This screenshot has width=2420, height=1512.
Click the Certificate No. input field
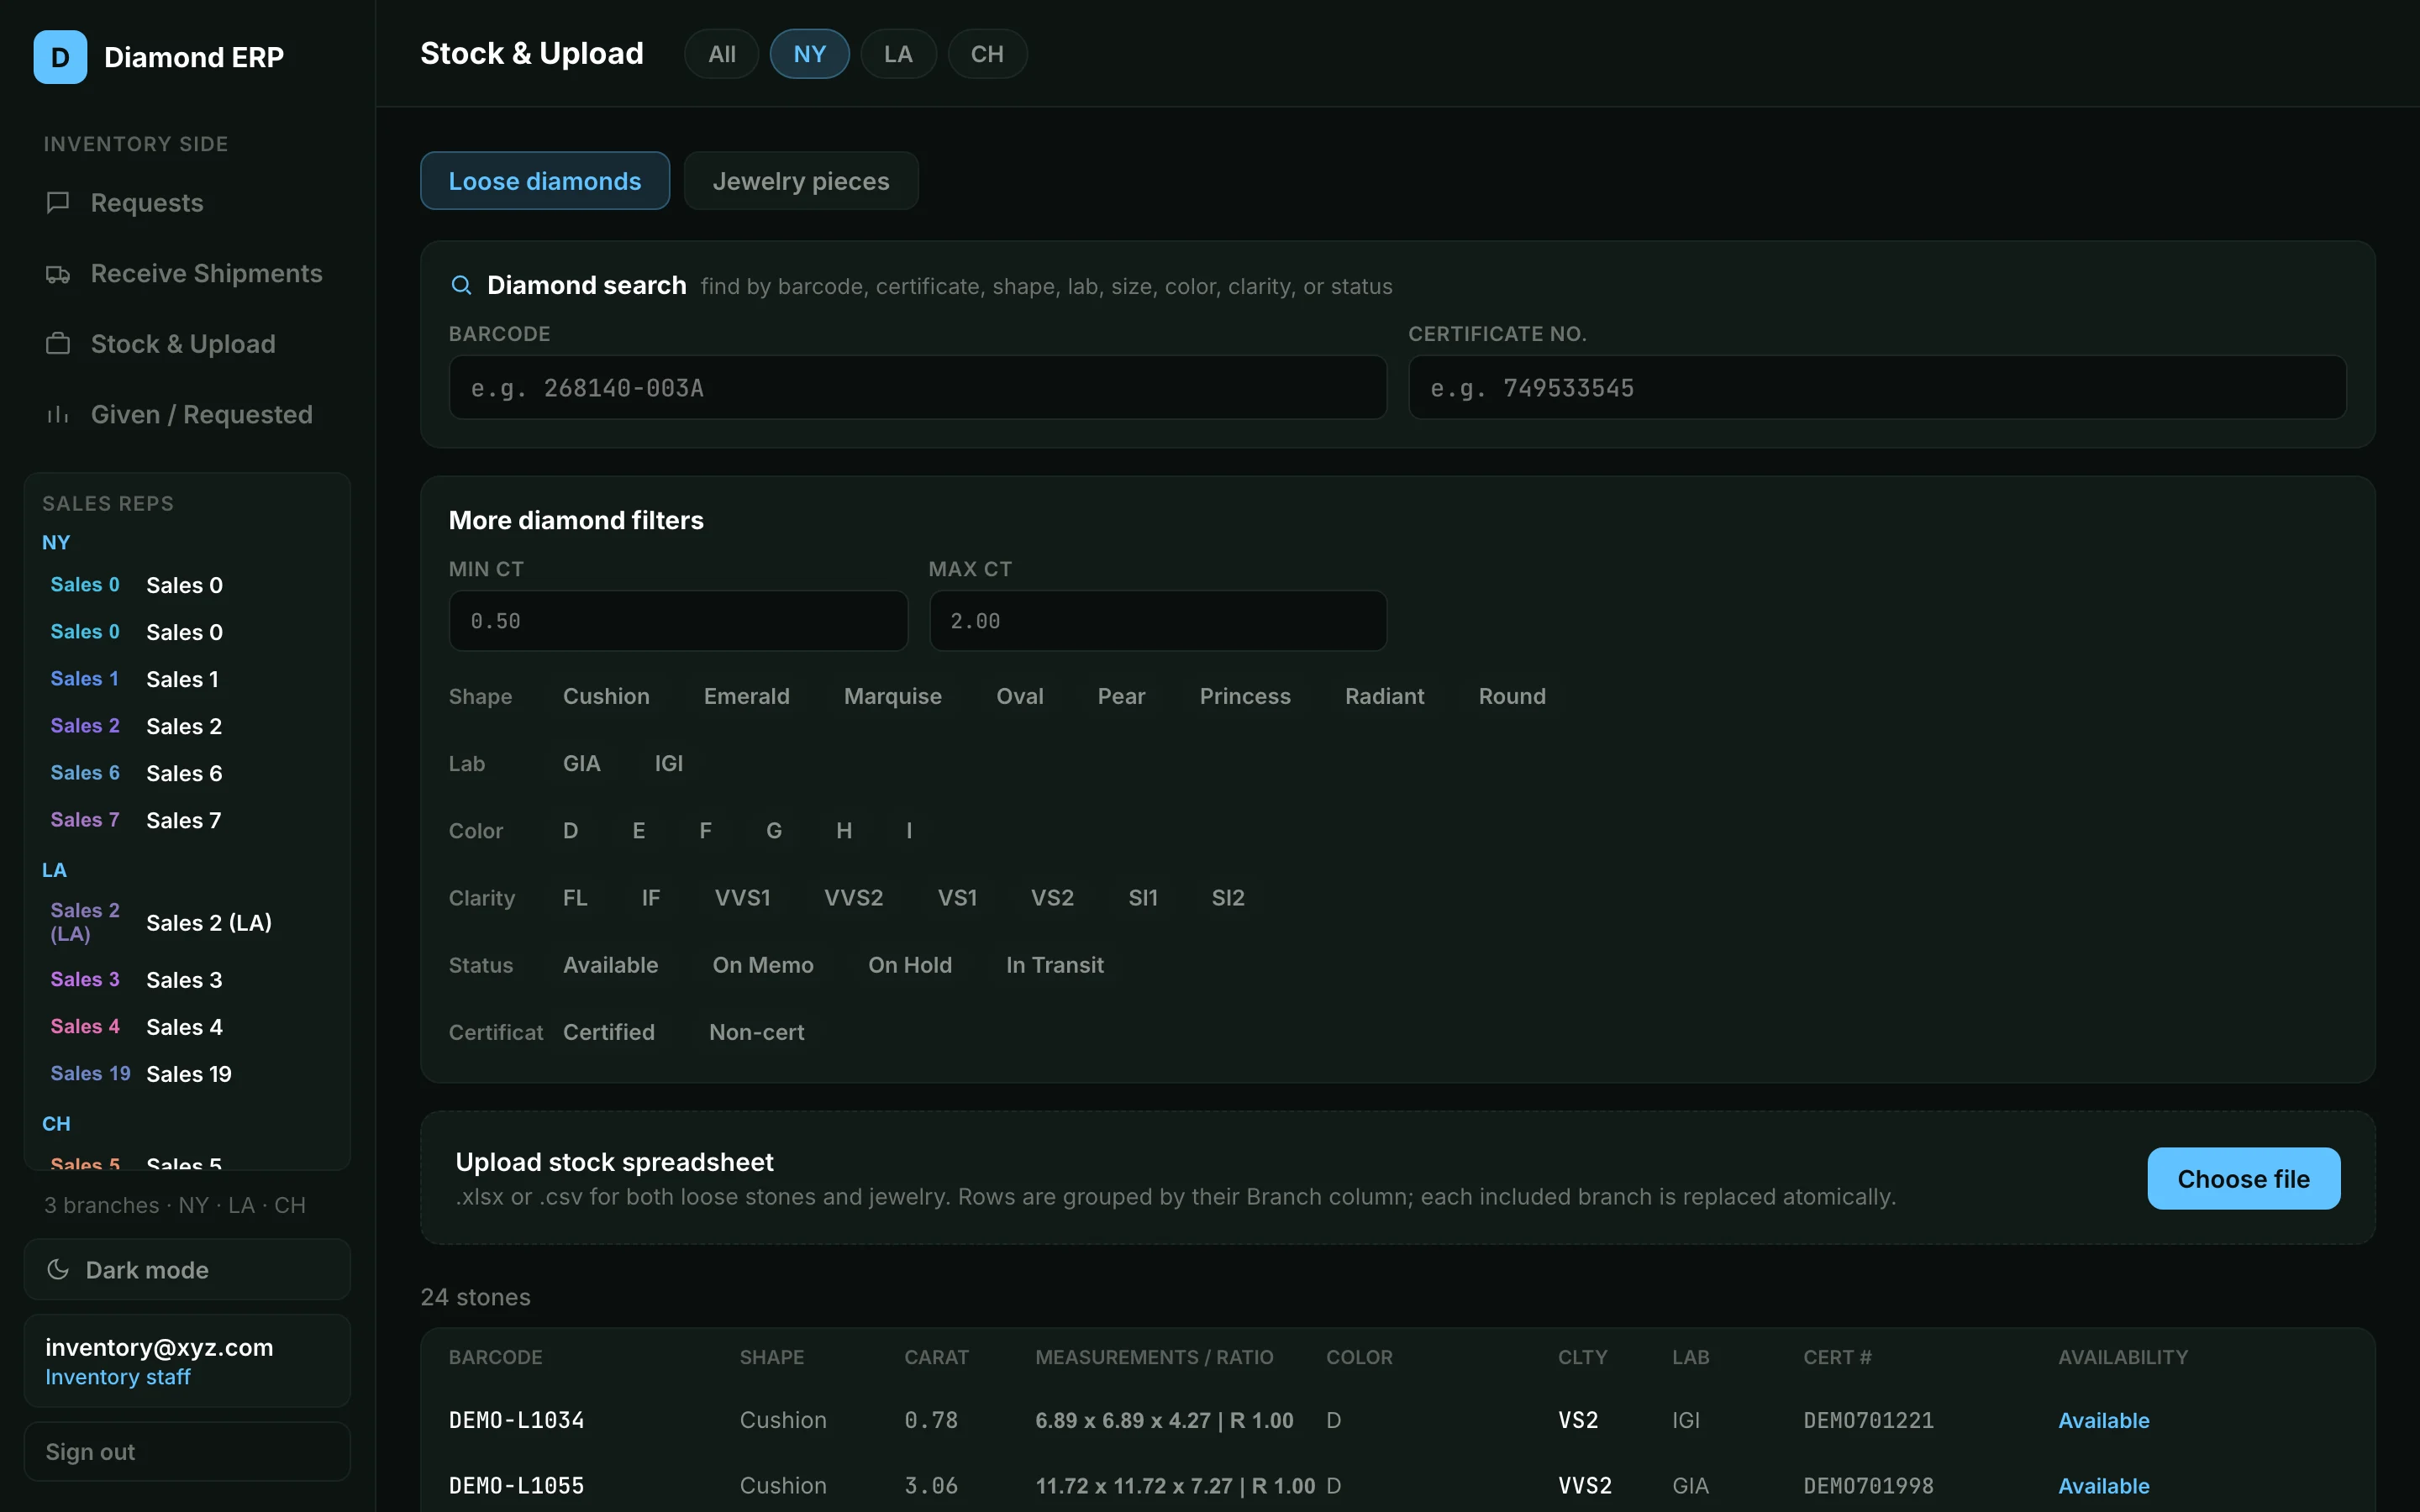[1877, 388]
